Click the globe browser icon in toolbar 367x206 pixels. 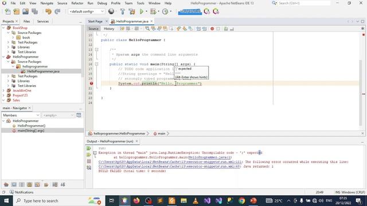click(x=111, y=11)
